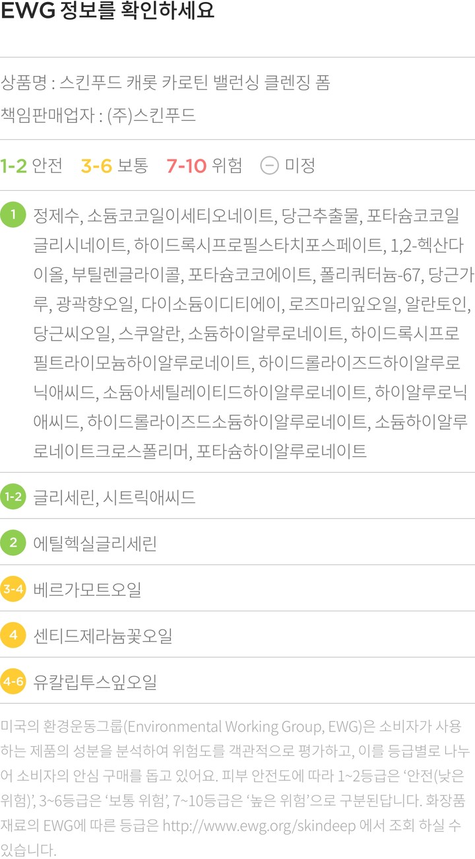Click the "미정" legend text

pos(300,165)
